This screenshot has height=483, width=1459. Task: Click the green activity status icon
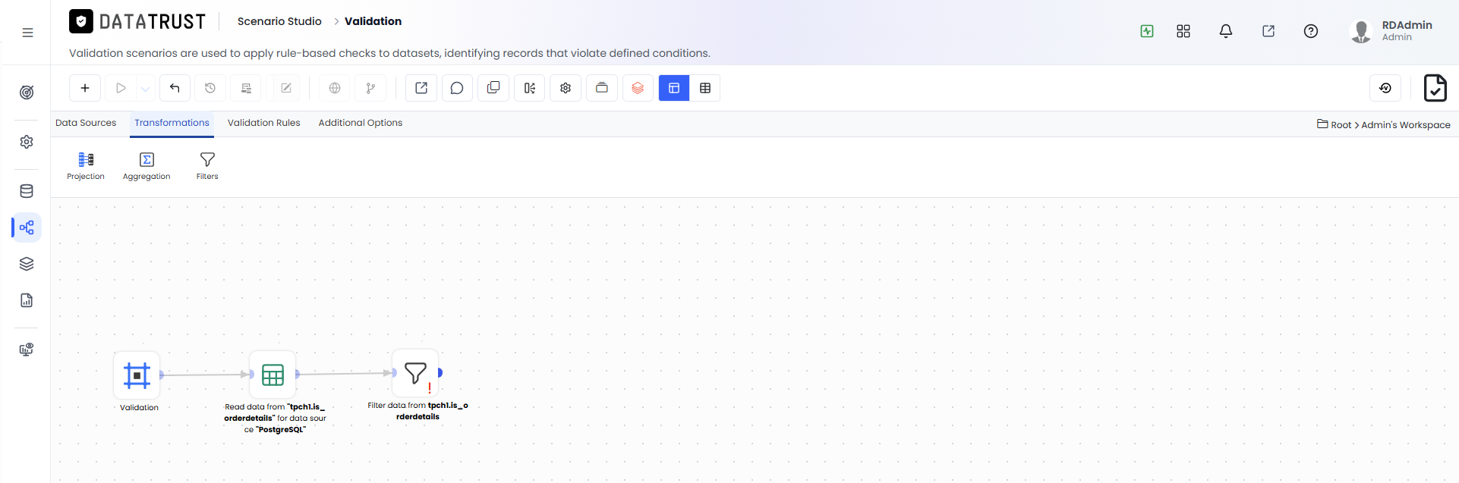point(1147,31)
